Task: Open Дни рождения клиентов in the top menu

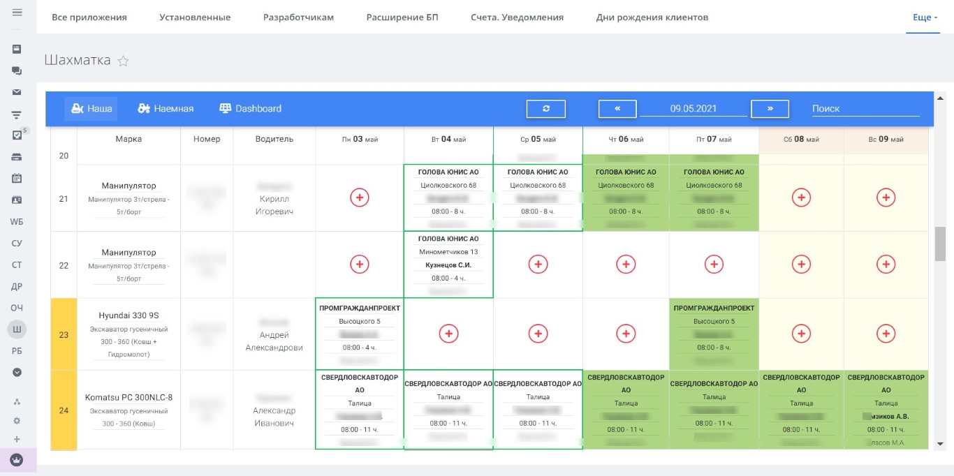Action: [x=652, y=17]
